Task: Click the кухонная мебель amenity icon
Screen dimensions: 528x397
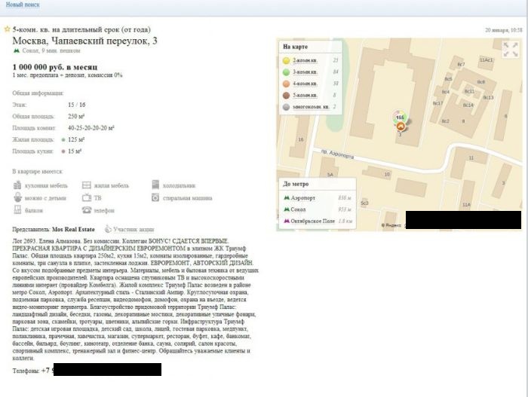Action: click(18, 185)
